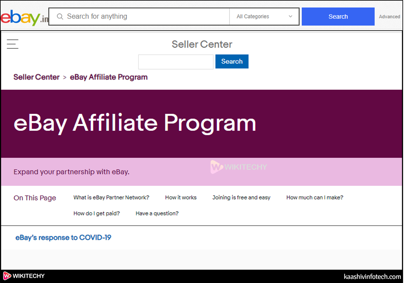The image size is (404, 283).
Task: Open 'How do I get paid?' link
Action: point(96,213)
